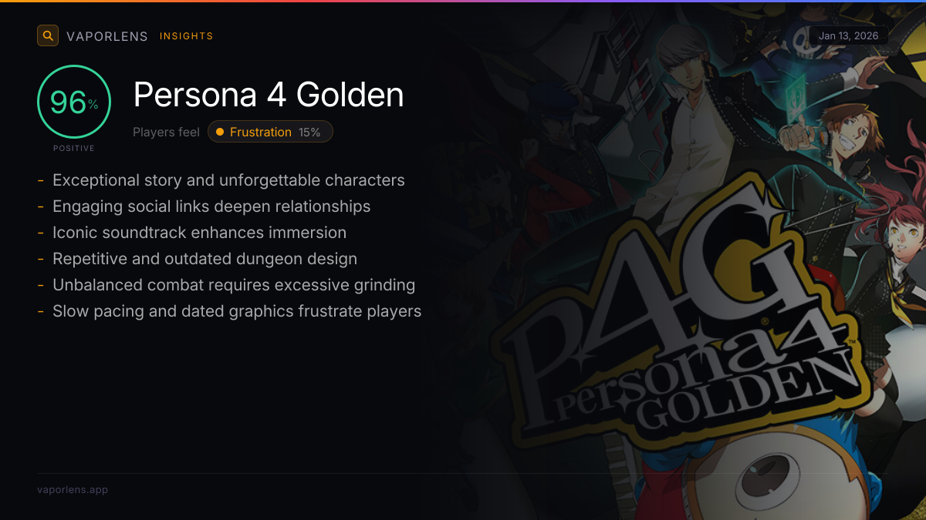Viewport: 926px width, 520px height.
Task: Click the VAPORLENS brand name
Action: [x=107, y=36]
